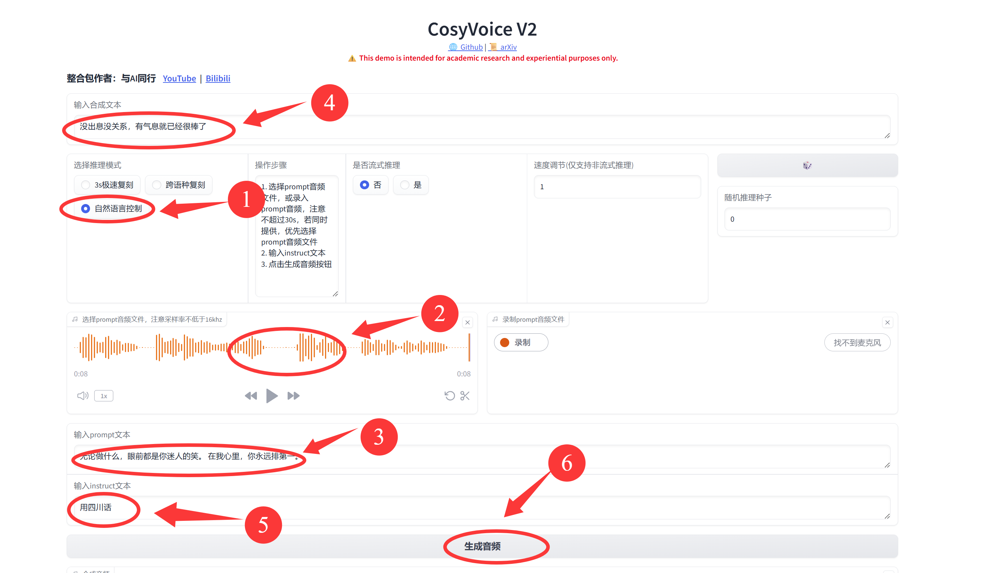This screenshot has height=573, width=986.
Task: Visit the YouTube channel link
Action: pos(179,79)
